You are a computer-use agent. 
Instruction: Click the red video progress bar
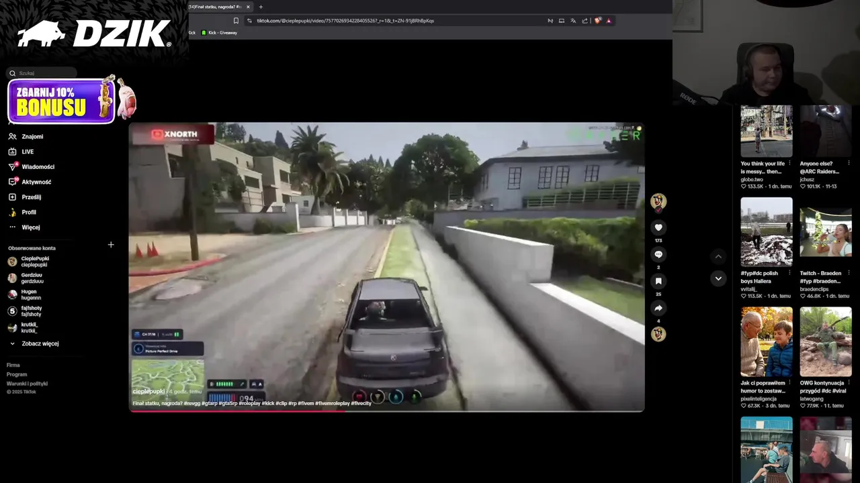(x=238, y=411)
